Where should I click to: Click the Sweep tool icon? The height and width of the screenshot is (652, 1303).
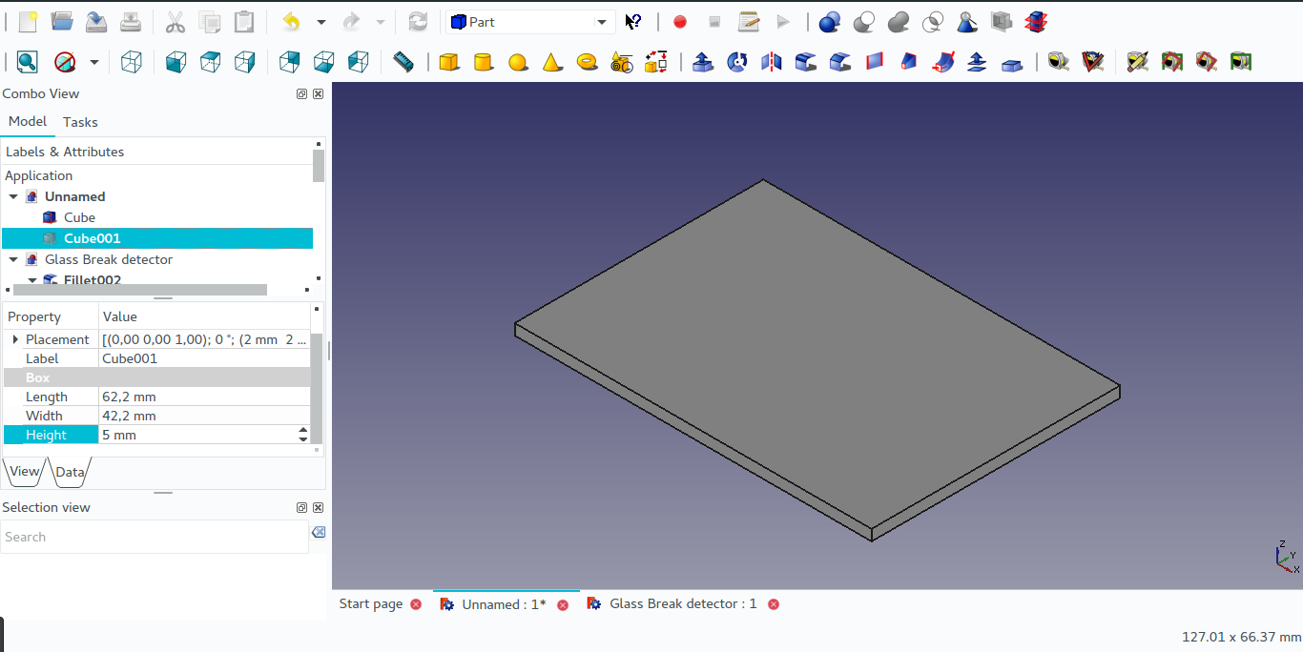(943, 62)
